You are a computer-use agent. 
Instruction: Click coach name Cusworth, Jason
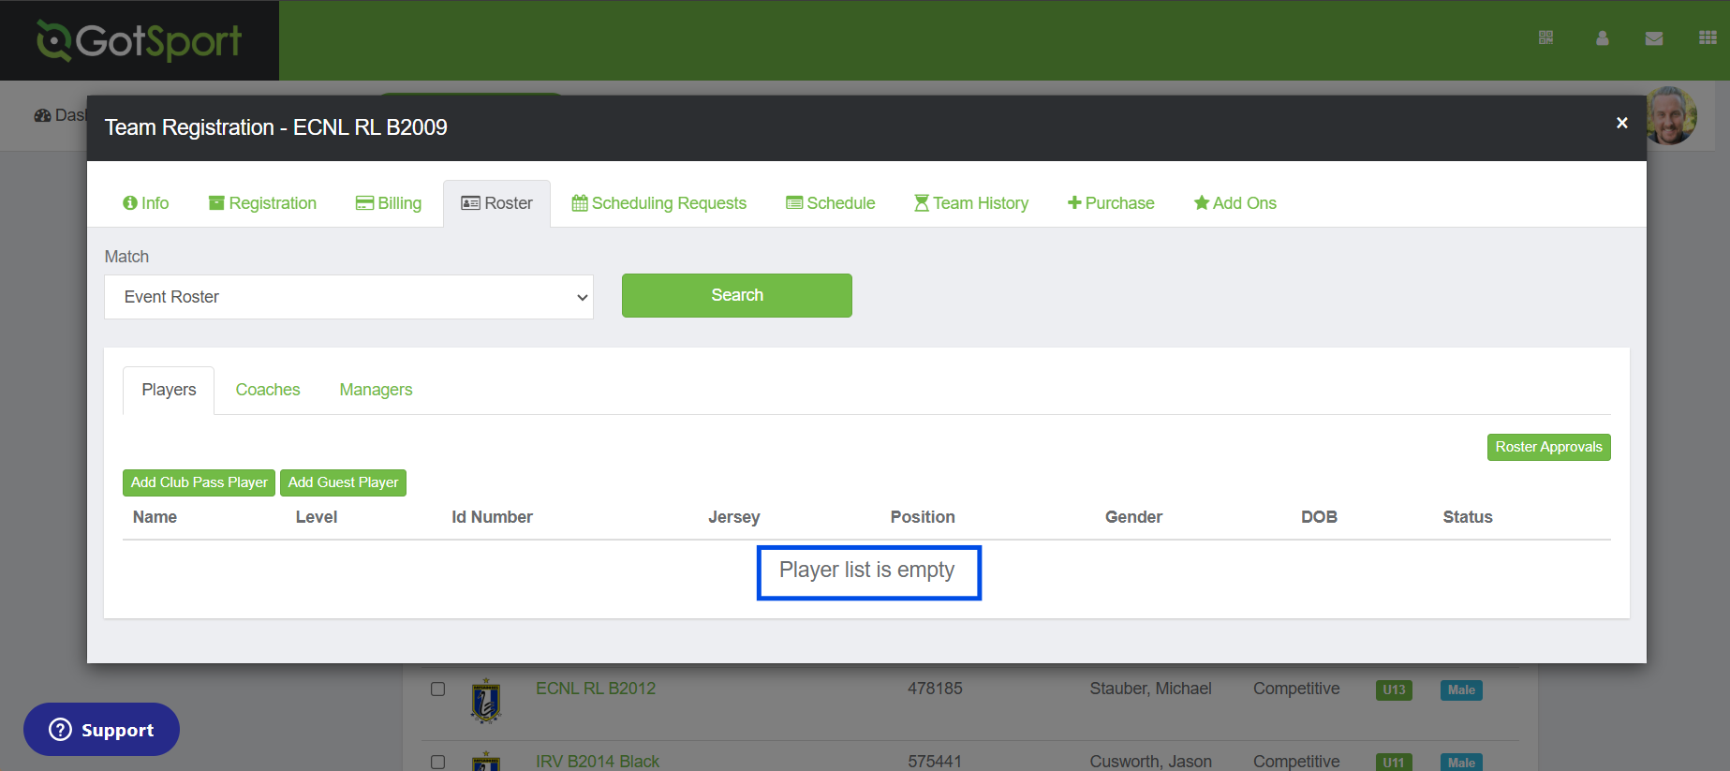point(1150,762)
